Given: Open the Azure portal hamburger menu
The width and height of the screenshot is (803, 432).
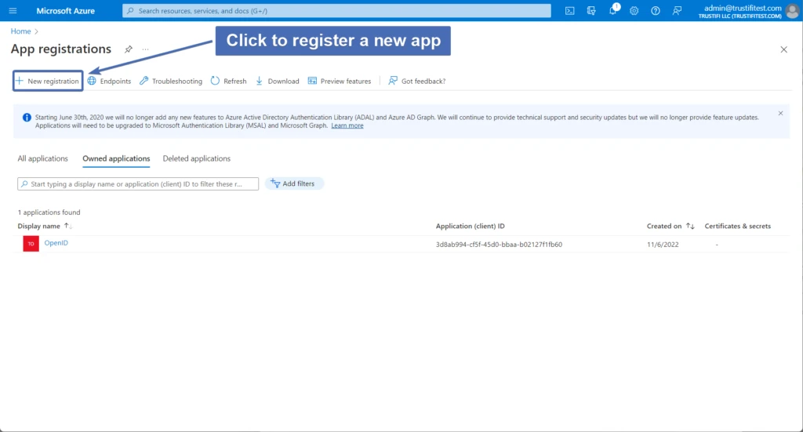Looking at the screenshot, I should pyautogui.click(x=13, y=11).
